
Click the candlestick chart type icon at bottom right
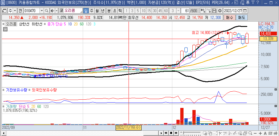tap(275, 133)
